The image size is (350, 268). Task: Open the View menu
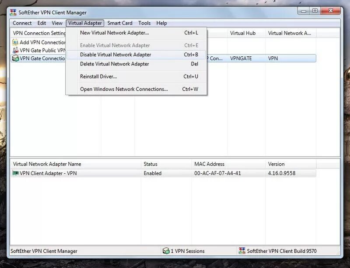click(x=57, y=23)
